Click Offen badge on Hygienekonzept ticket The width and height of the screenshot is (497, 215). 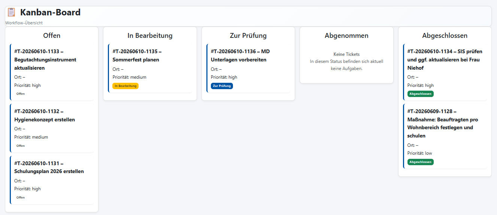pyautogui.click(x=20, y=146)
